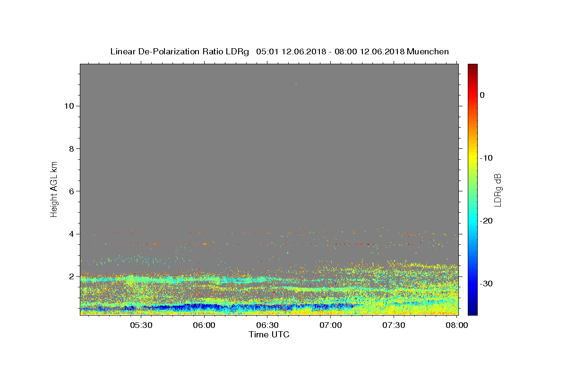Select the 05:30 time tick label
This screenshot has width=567, height=378.
point(141,325)
